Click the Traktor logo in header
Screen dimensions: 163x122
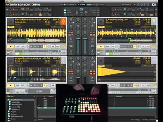[23, 5]
